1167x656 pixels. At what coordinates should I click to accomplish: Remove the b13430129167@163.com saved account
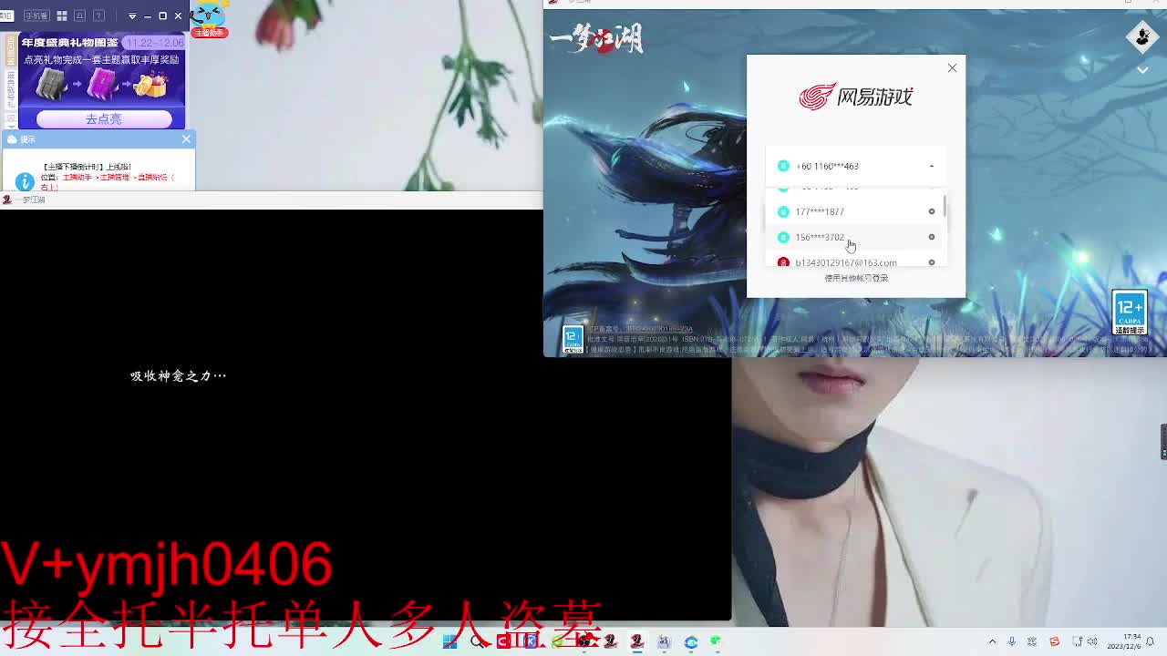click(932, 262)
